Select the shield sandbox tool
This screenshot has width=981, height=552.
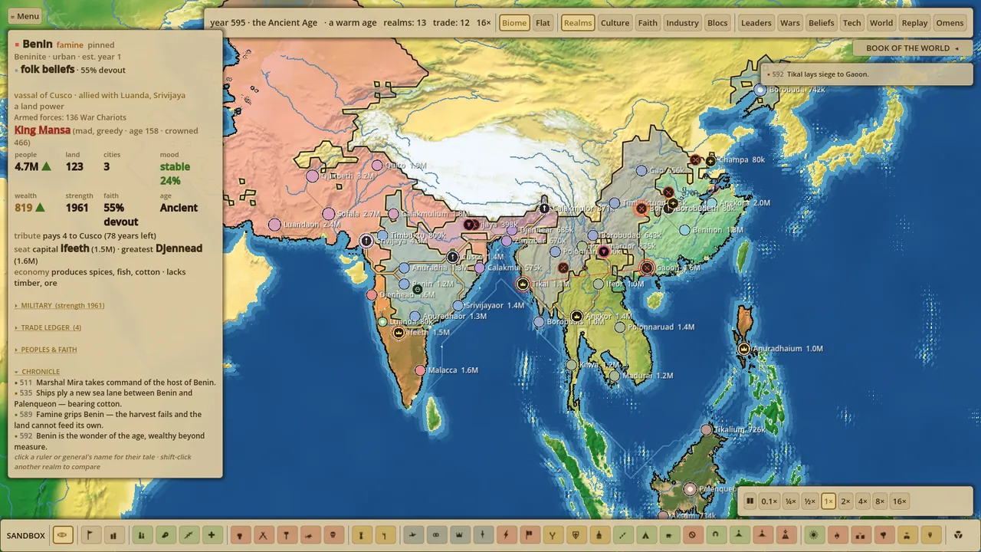click(576, 535)
